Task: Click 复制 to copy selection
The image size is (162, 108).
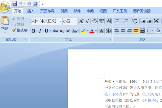Action: 18,24
